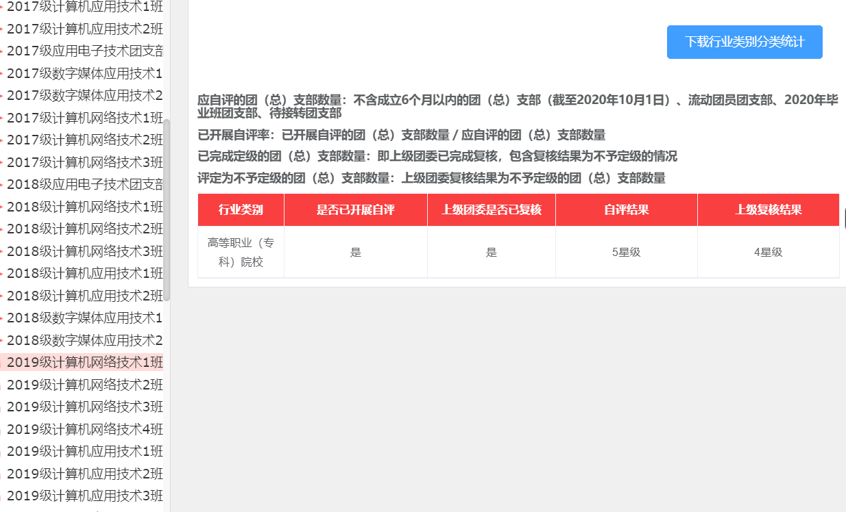
Task: Select 2017级计算机网络技术3班 branch
Action: 85,162
